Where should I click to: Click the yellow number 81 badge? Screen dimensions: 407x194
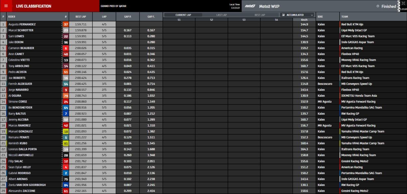(66, 143)
